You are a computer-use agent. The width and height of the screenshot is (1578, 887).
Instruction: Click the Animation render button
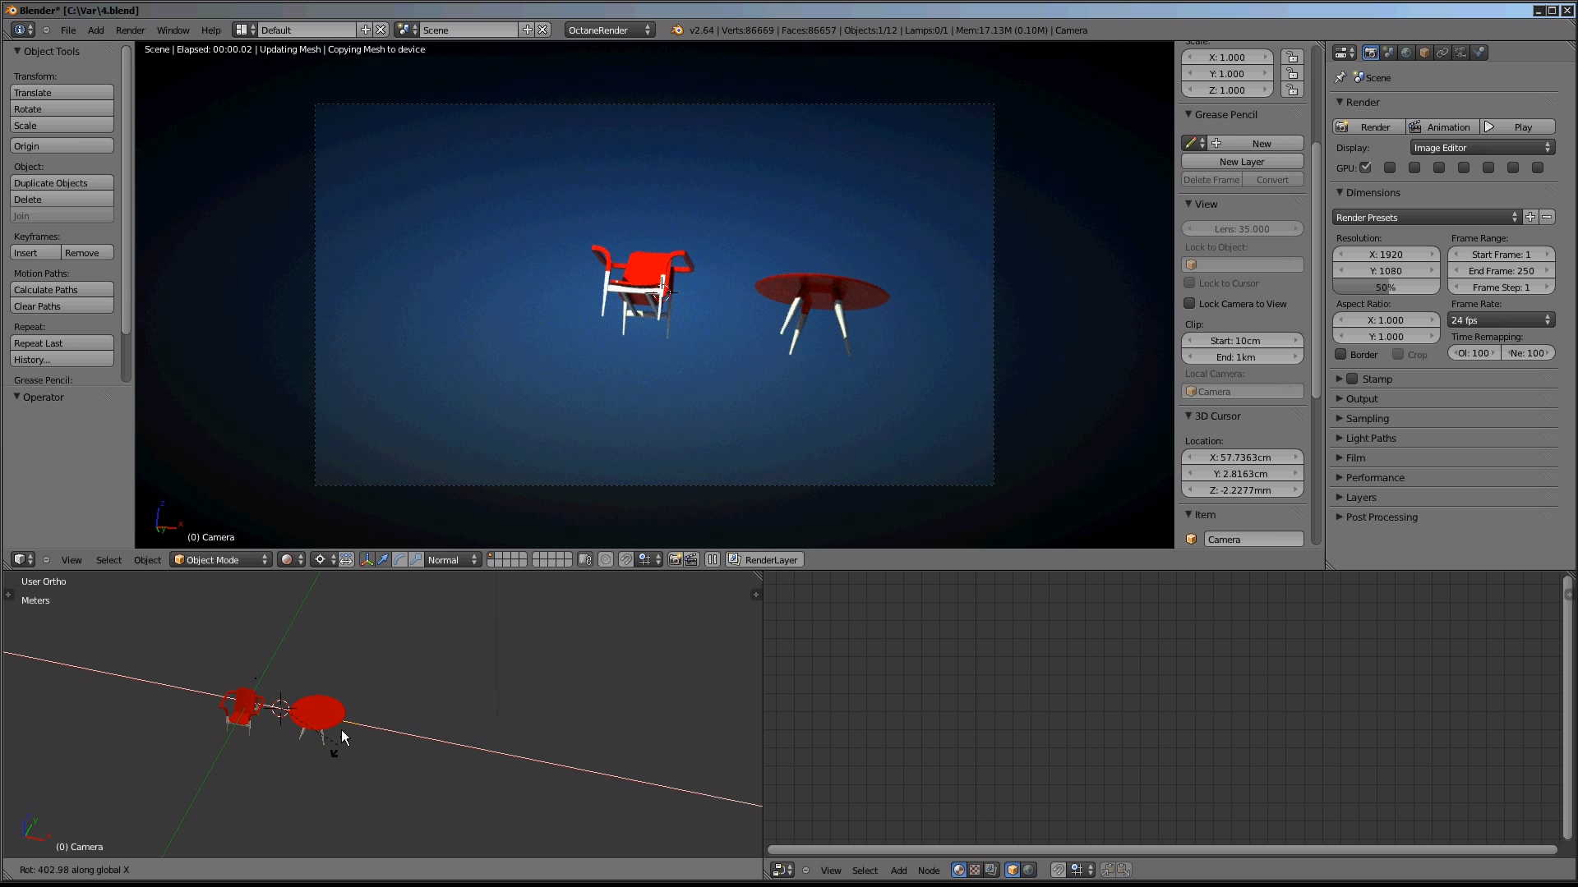click(1442, 126)
